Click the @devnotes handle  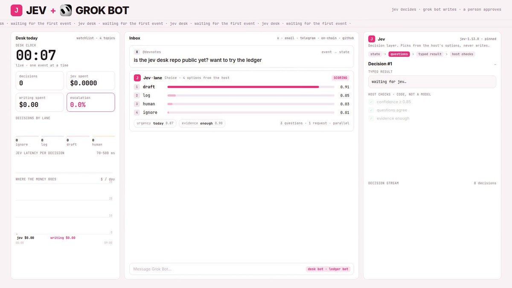152,52
